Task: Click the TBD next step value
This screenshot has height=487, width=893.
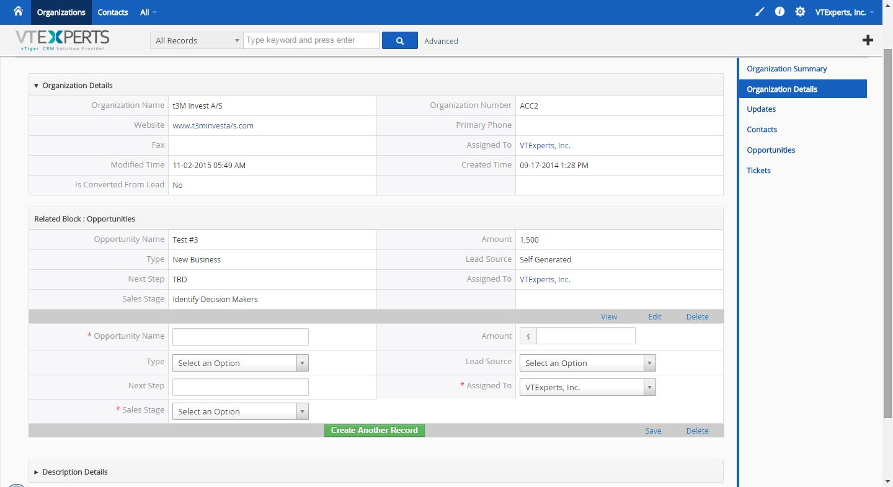Action: (x=180, y=279)
